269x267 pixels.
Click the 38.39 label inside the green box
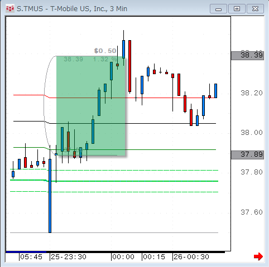pos(73,60)
